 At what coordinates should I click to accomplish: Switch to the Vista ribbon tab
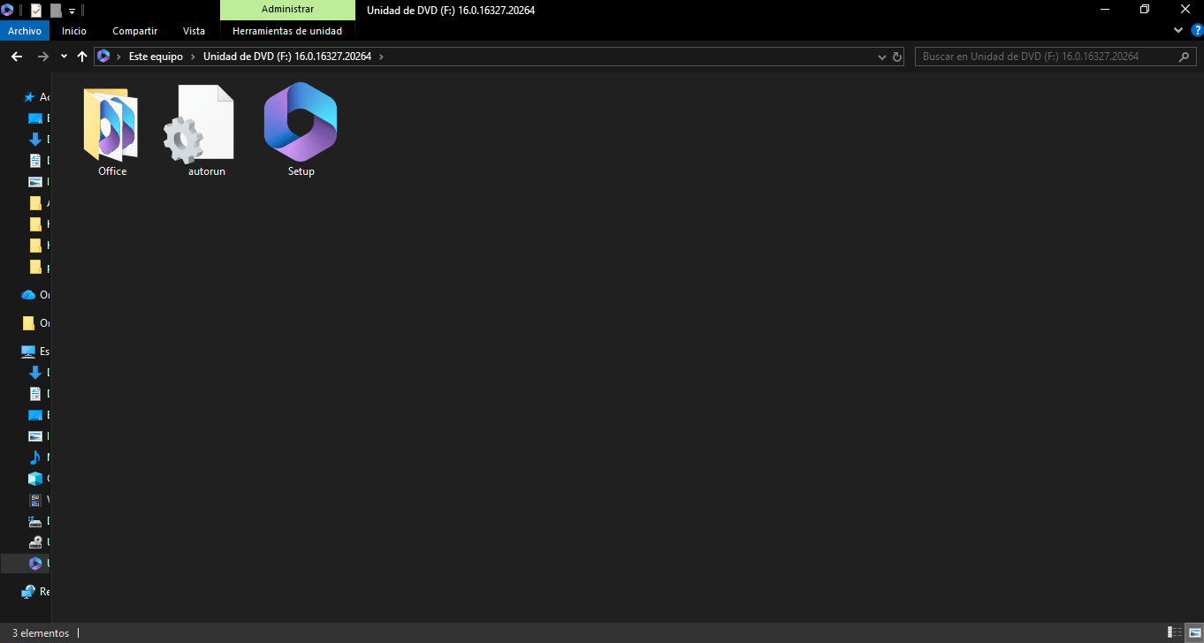click(x=194, y=31)
